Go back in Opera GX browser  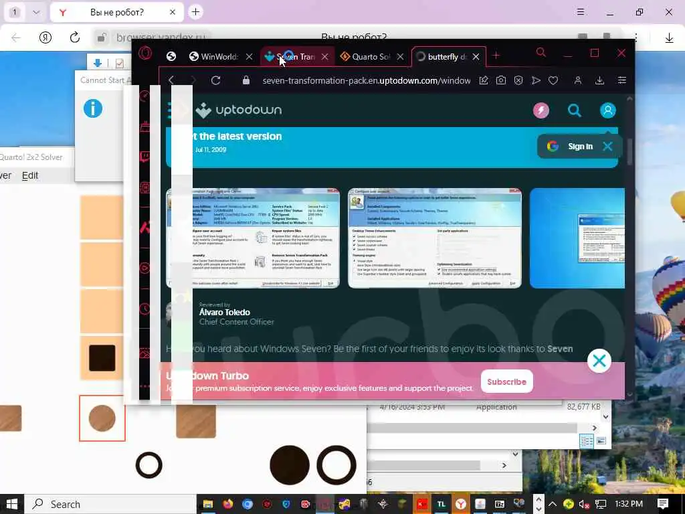point(171,80)
